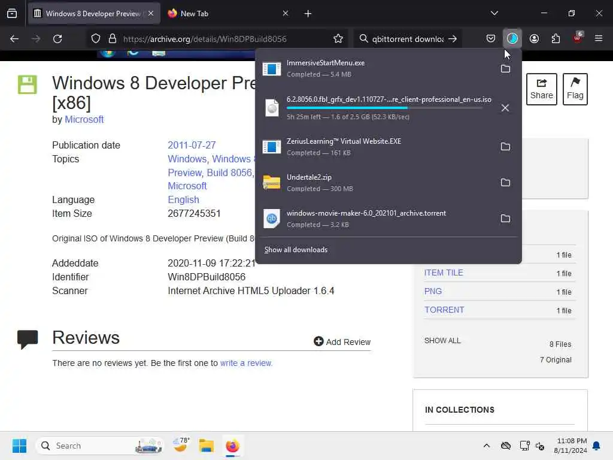Screen dimensions: 613x460
Task: Expand the list all tabs dropdown
Action: (x=494, y=13)
